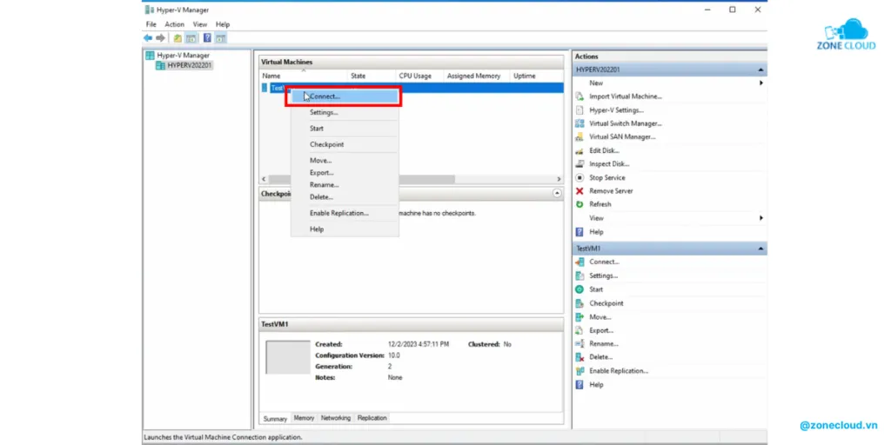The height and width of the screenshot is (445, 891).
Task: Launch Virtual Switch Manager in Actions pane
Action: coord(625,123)
